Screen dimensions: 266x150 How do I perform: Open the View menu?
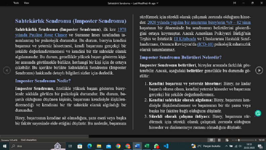26,3
